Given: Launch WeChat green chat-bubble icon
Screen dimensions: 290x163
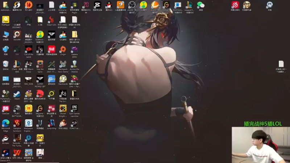Looking at the screenshot, I should pyautogui.click(x=201, y=5).
